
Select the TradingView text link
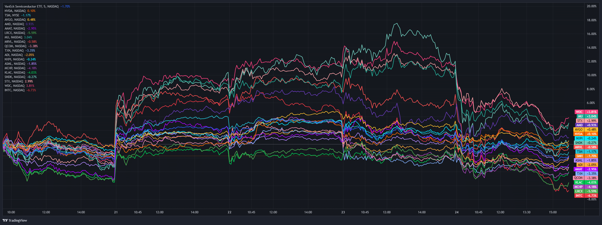pyautogui.click(x=18, y=221)
